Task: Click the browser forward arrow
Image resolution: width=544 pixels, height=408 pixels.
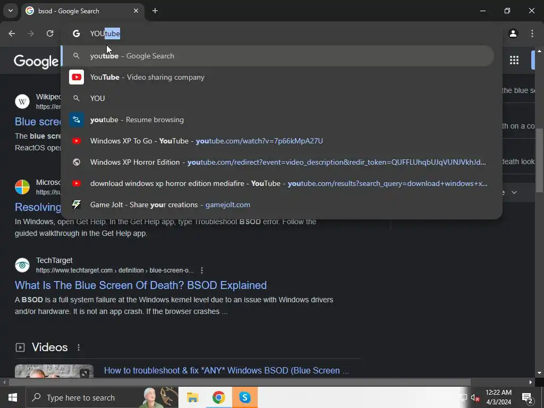Action: click(x=31, y=33)
